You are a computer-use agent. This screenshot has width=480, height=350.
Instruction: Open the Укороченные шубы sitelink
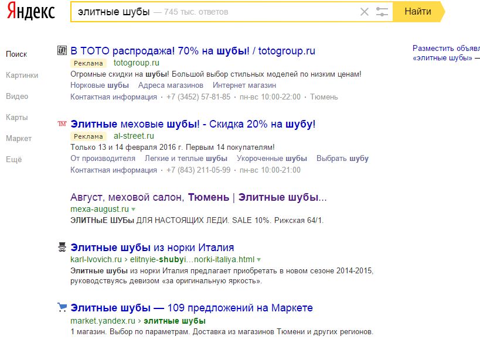(x=271, y=159)
